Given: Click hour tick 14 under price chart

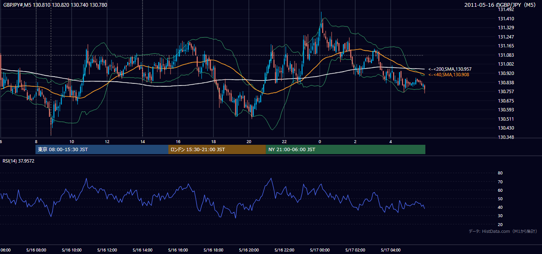Looking at the screenshot, I should pos(142,141).
